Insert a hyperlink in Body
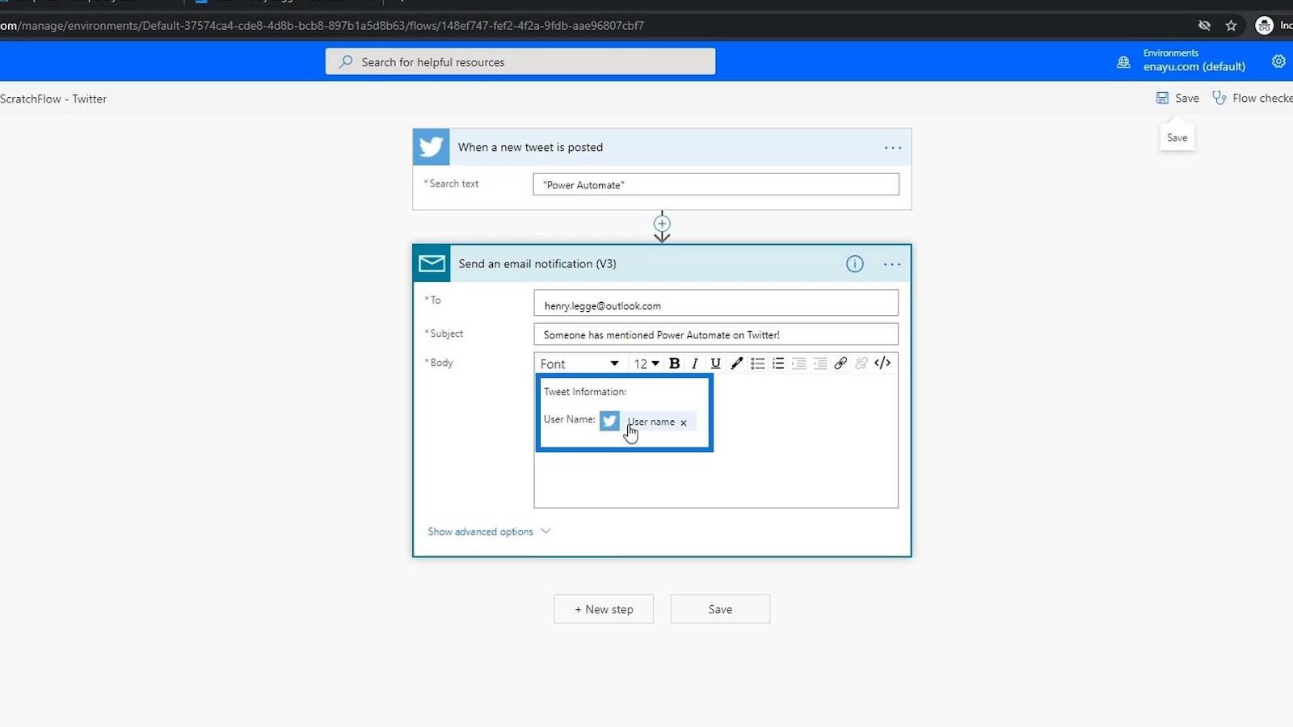This screenshot has width=1293, height=727. (840, 363)
